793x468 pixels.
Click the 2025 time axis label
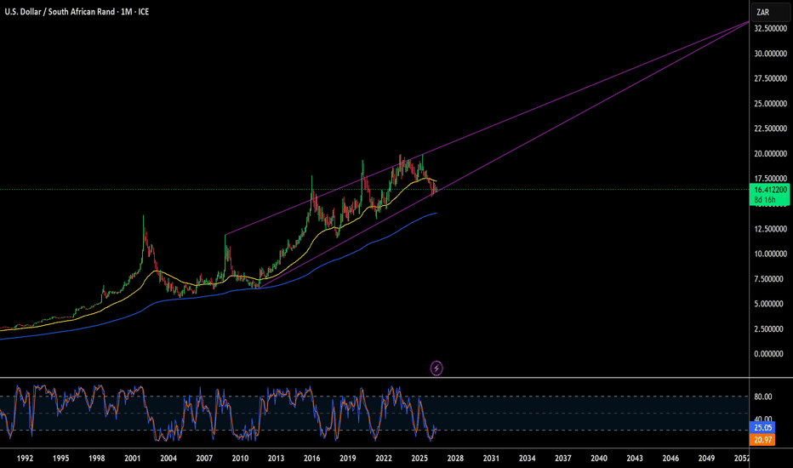point(419,459)
